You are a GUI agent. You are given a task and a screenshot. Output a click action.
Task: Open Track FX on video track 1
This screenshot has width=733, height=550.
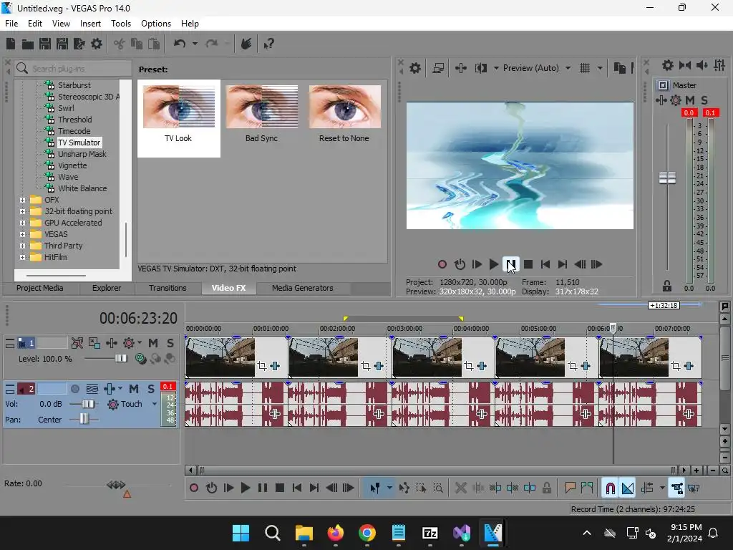click(x=111, y=343)
